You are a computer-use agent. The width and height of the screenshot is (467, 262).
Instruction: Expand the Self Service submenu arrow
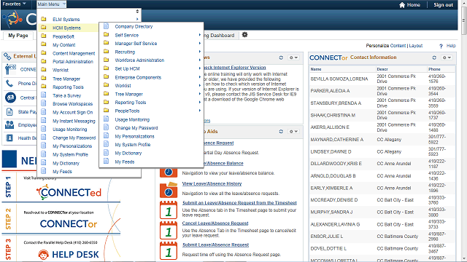(x=199, y=35)
